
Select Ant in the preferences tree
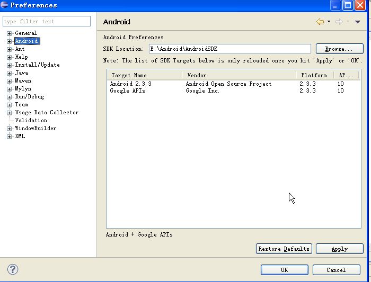pos(20,49)
